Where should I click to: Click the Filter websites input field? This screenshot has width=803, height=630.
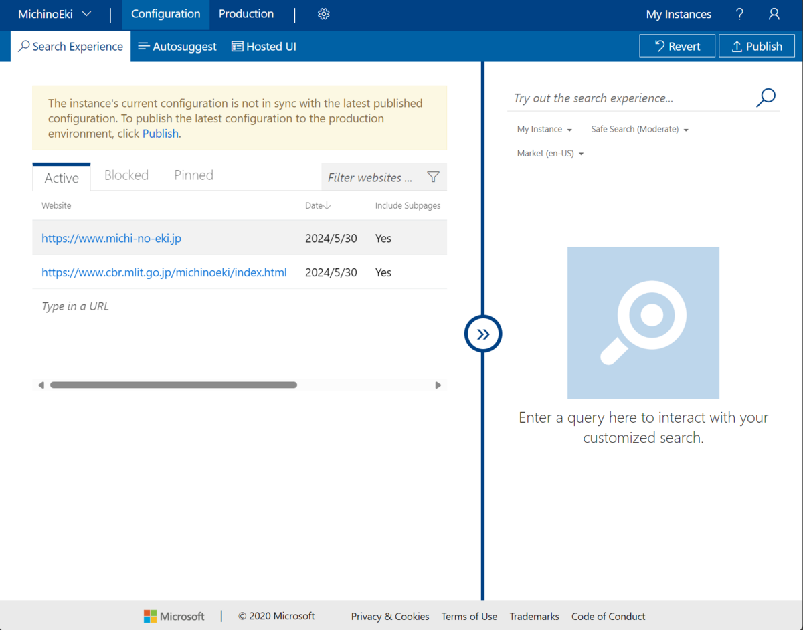click(x=372, y=177)
